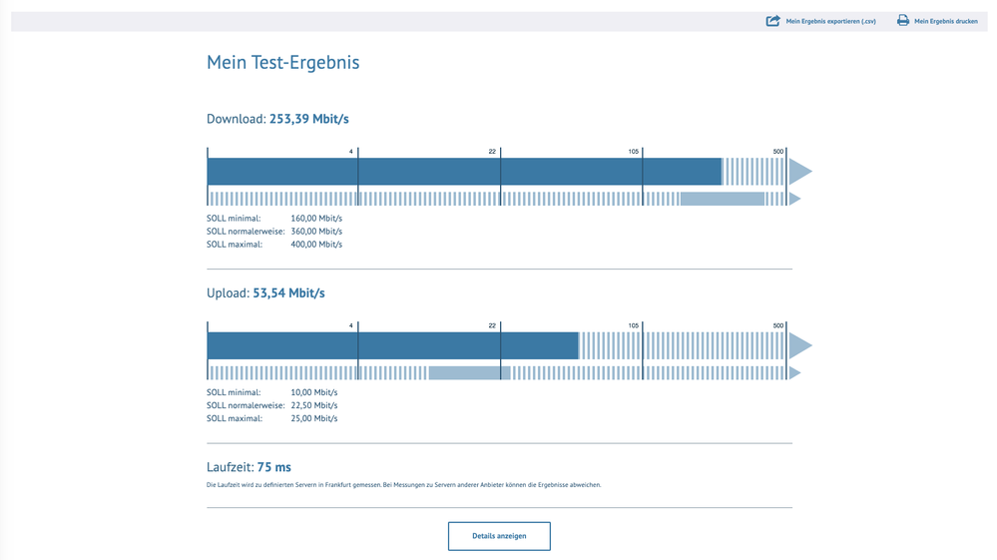Click the solid Download speed bar
The height and width of the screenshot is (560, 997).
[x=464, y=172]
